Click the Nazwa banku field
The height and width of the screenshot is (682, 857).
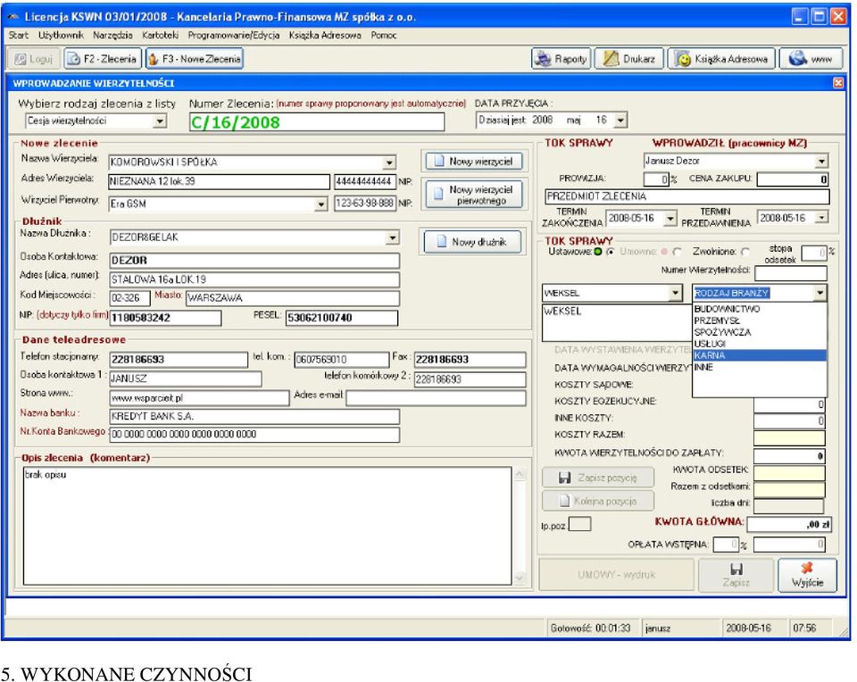point(254,416)
